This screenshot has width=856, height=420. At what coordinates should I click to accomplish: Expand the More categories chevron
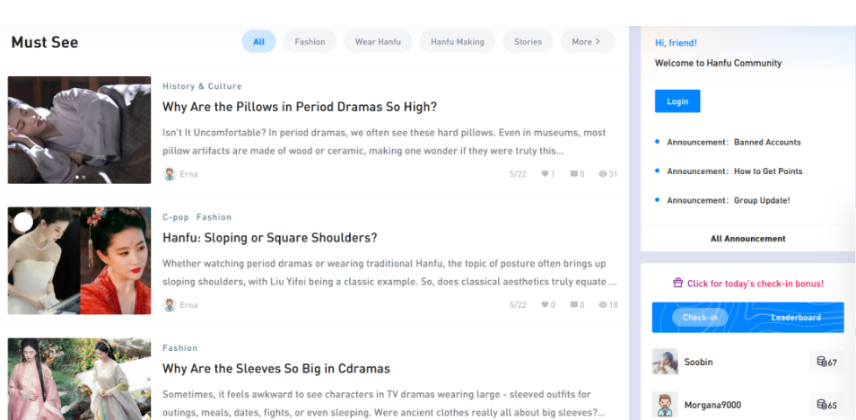pyautogui.click(x=598, y=41)
